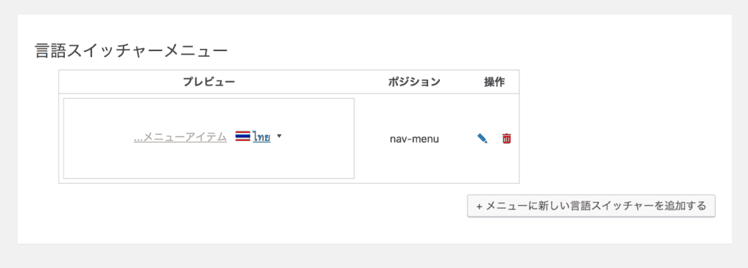
Task: Click empty area inside the preview box
Action: point(209,162)
